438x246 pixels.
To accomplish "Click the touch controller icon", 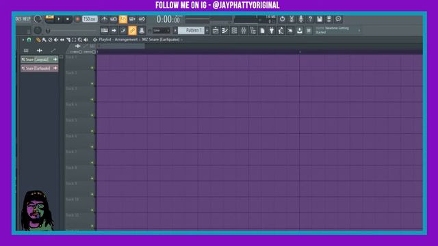I will (x=290, y=30).
